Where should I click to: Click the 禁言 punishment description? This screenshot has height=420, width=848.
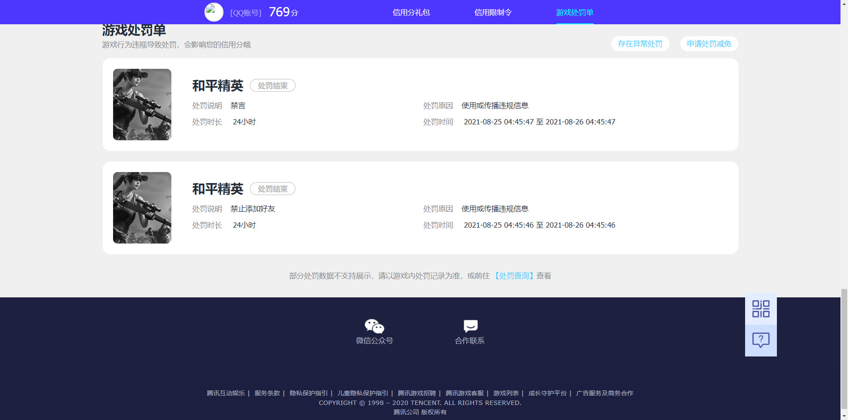[238, 105]
